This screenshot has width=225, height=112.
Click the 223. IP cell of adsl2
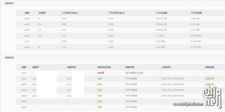(x=34, y=84)
